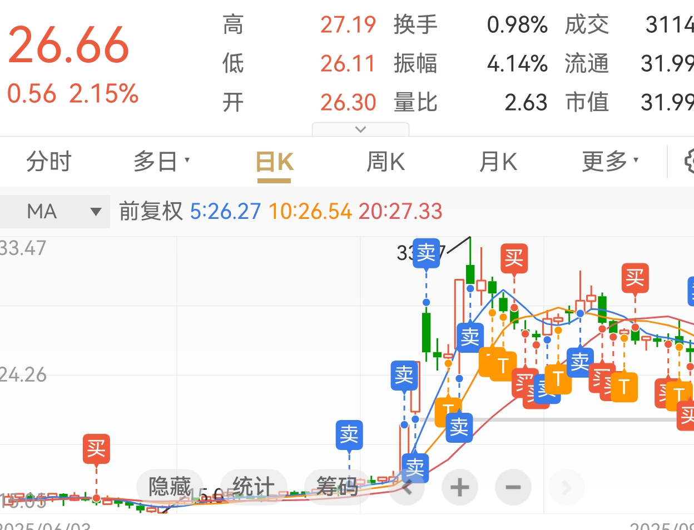The height and width of the screenshot is (530, 694).
Task: Tap the price change 0.56
Action: point(32,93)
